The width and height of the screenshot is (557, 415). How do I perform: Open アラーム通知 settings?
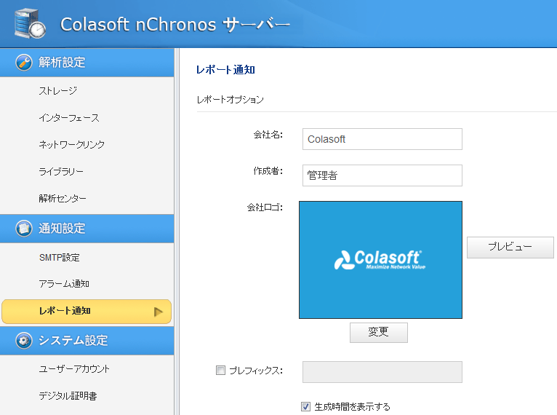click(x=64, y=284)
